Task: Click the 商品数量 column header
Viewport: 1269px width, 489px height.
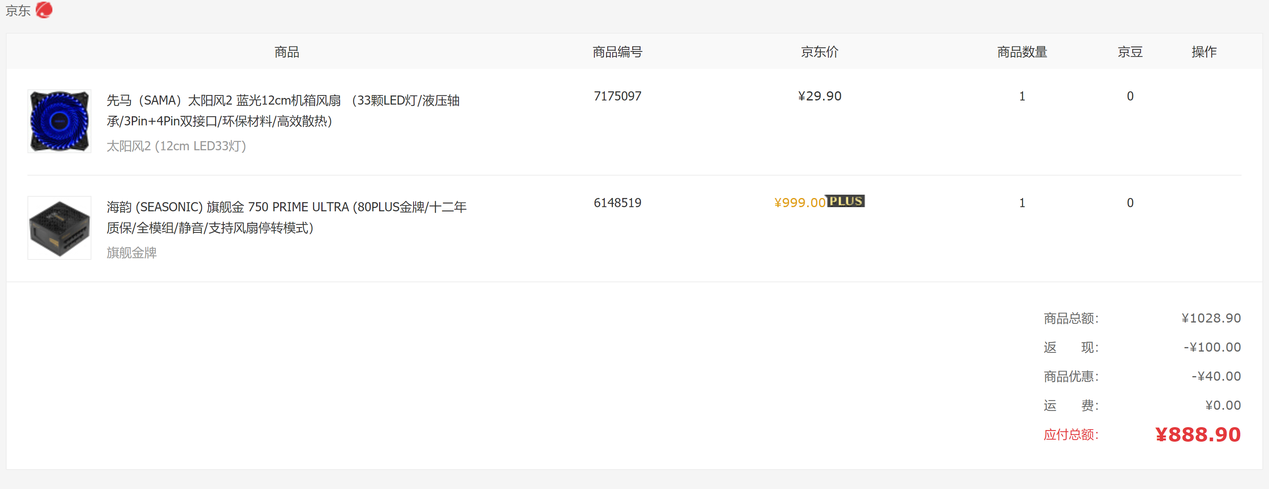Action: (x=1022, y=51)
